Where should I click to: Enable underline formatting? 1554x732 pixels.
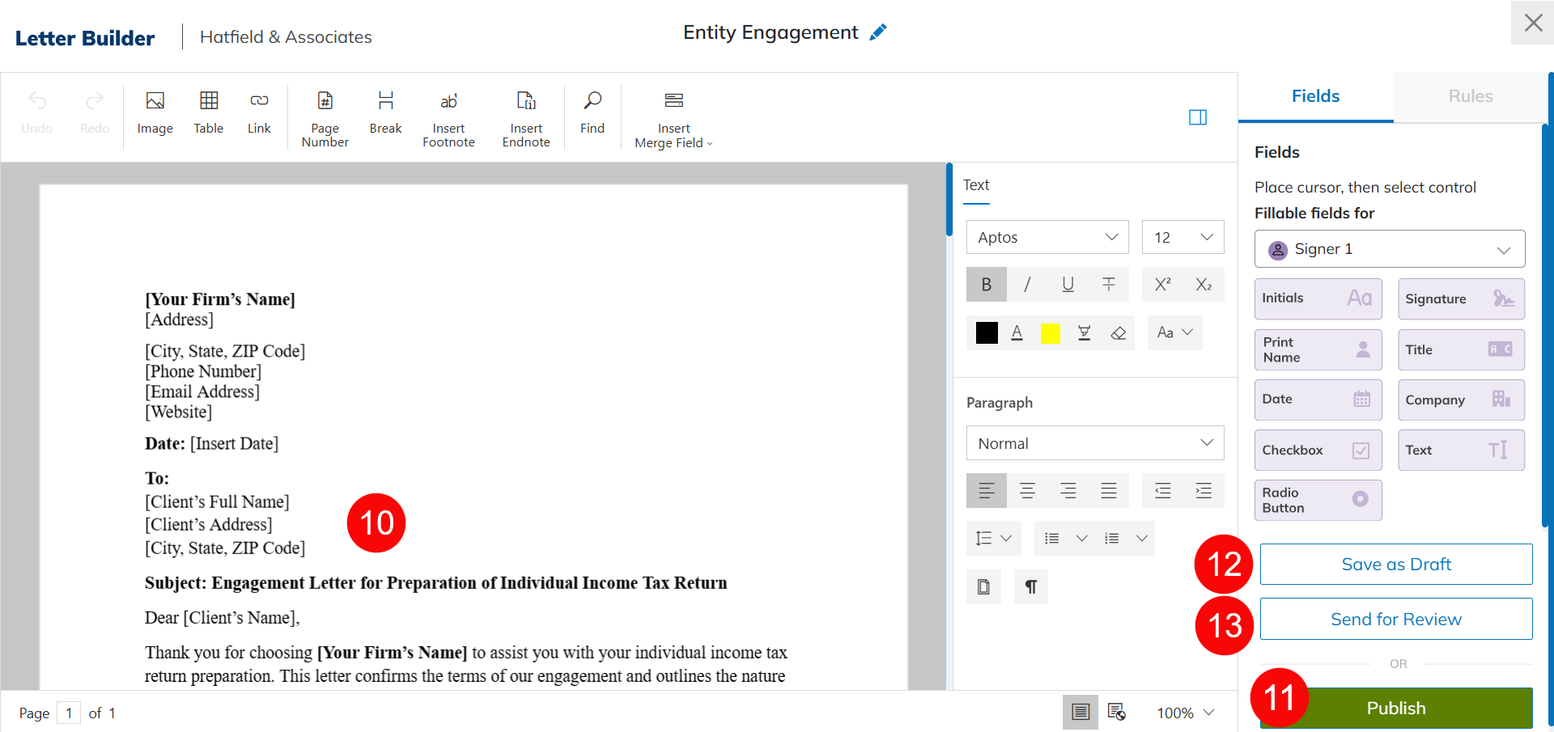point(1068,285)
